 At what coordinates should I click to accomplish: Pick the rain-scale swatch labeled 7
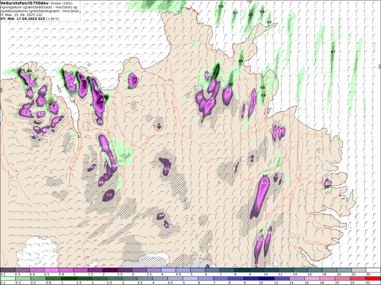[x=221, y=278]
